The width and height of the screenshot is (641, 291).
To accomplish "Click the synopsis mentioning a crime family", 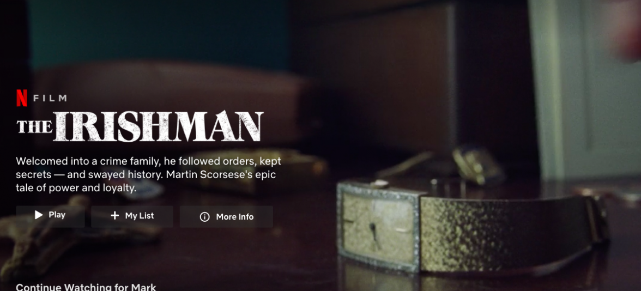I will coord(148,174).
